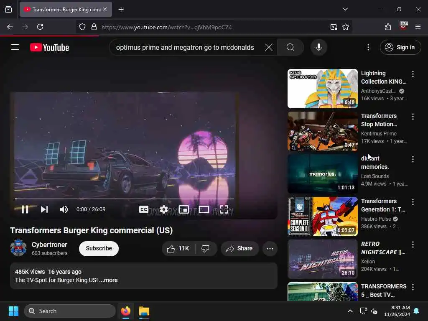Visit the Hasbro Pulse channel

point(376,219)
